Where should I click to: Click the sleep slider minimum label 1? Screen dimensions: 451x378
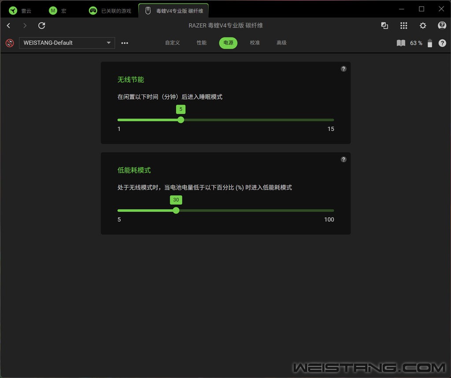pyautogui.click(x=119, y=129)
